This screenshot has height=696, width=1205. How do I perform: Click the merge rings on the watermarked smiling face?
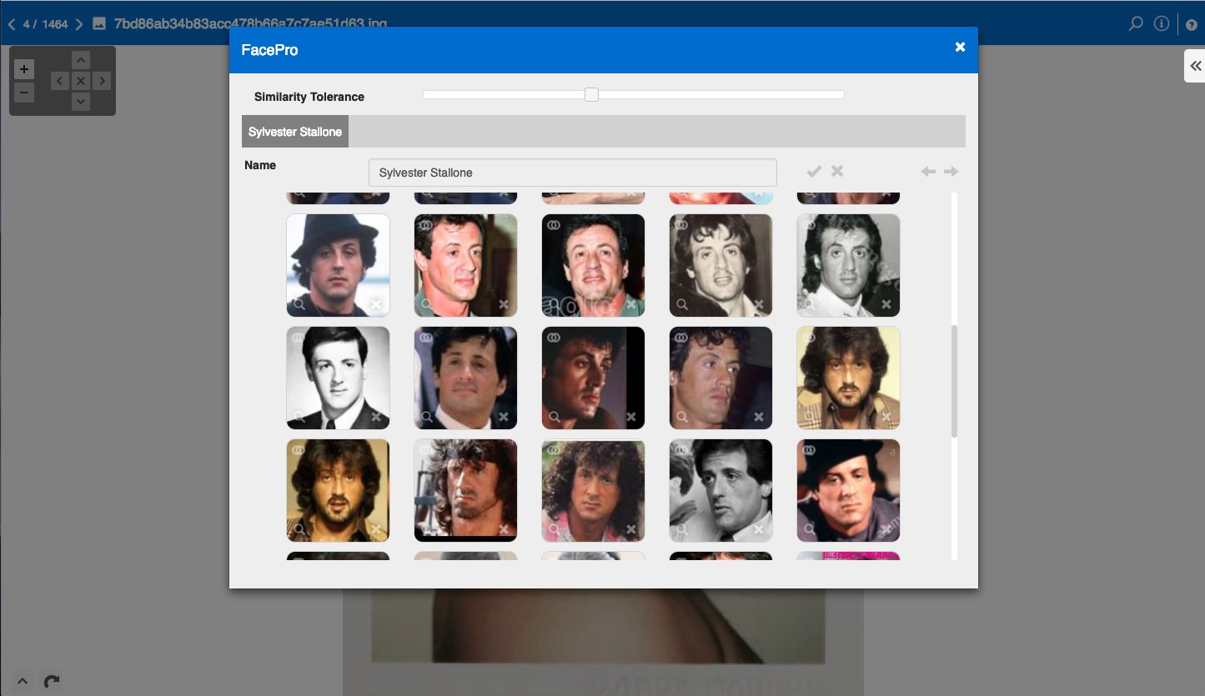tap(554, 225)
